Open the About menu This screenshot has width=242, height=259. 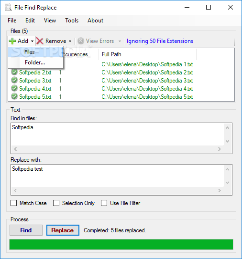95,21
